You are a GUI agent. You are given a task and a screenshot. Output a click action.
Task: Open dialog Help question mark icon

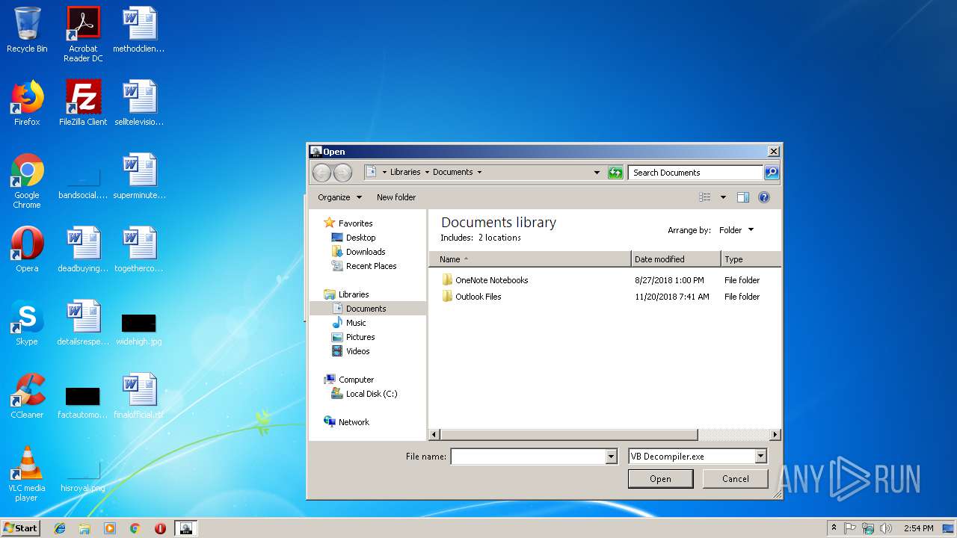pyautogui.click(x=763, y=197)
